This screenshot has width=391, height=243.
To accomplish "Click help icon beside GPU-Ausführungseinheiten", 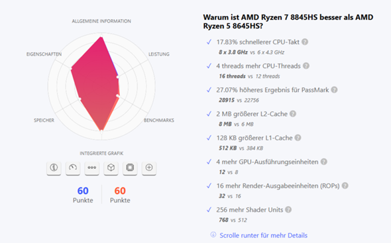I will 323,162.
